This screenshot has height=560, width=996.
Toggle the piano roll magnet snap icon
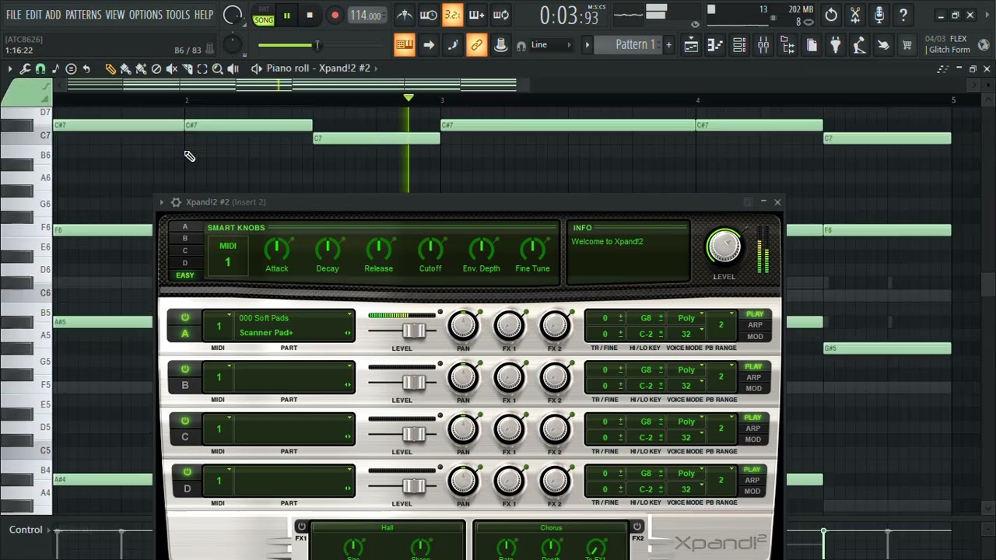(40, 68)
